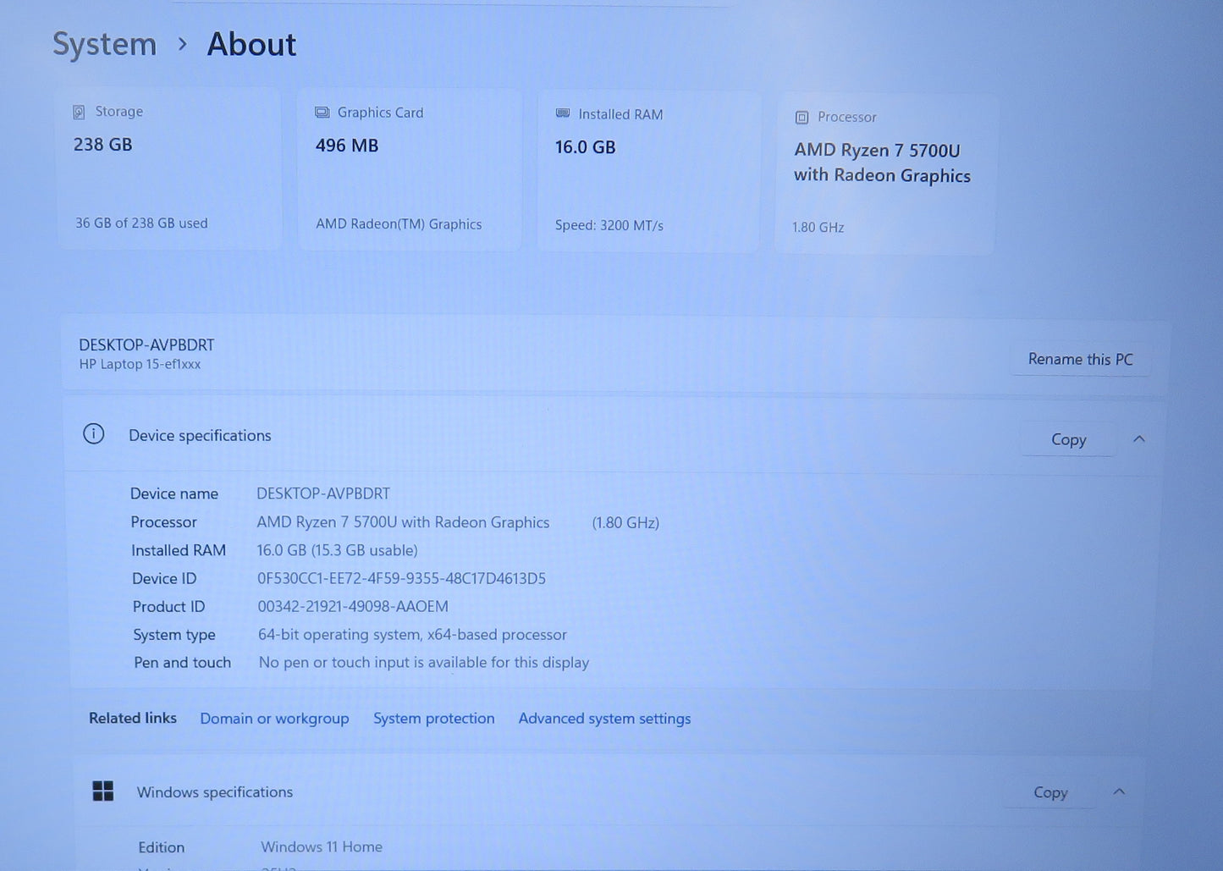Open Advanced system settings link

604,719
